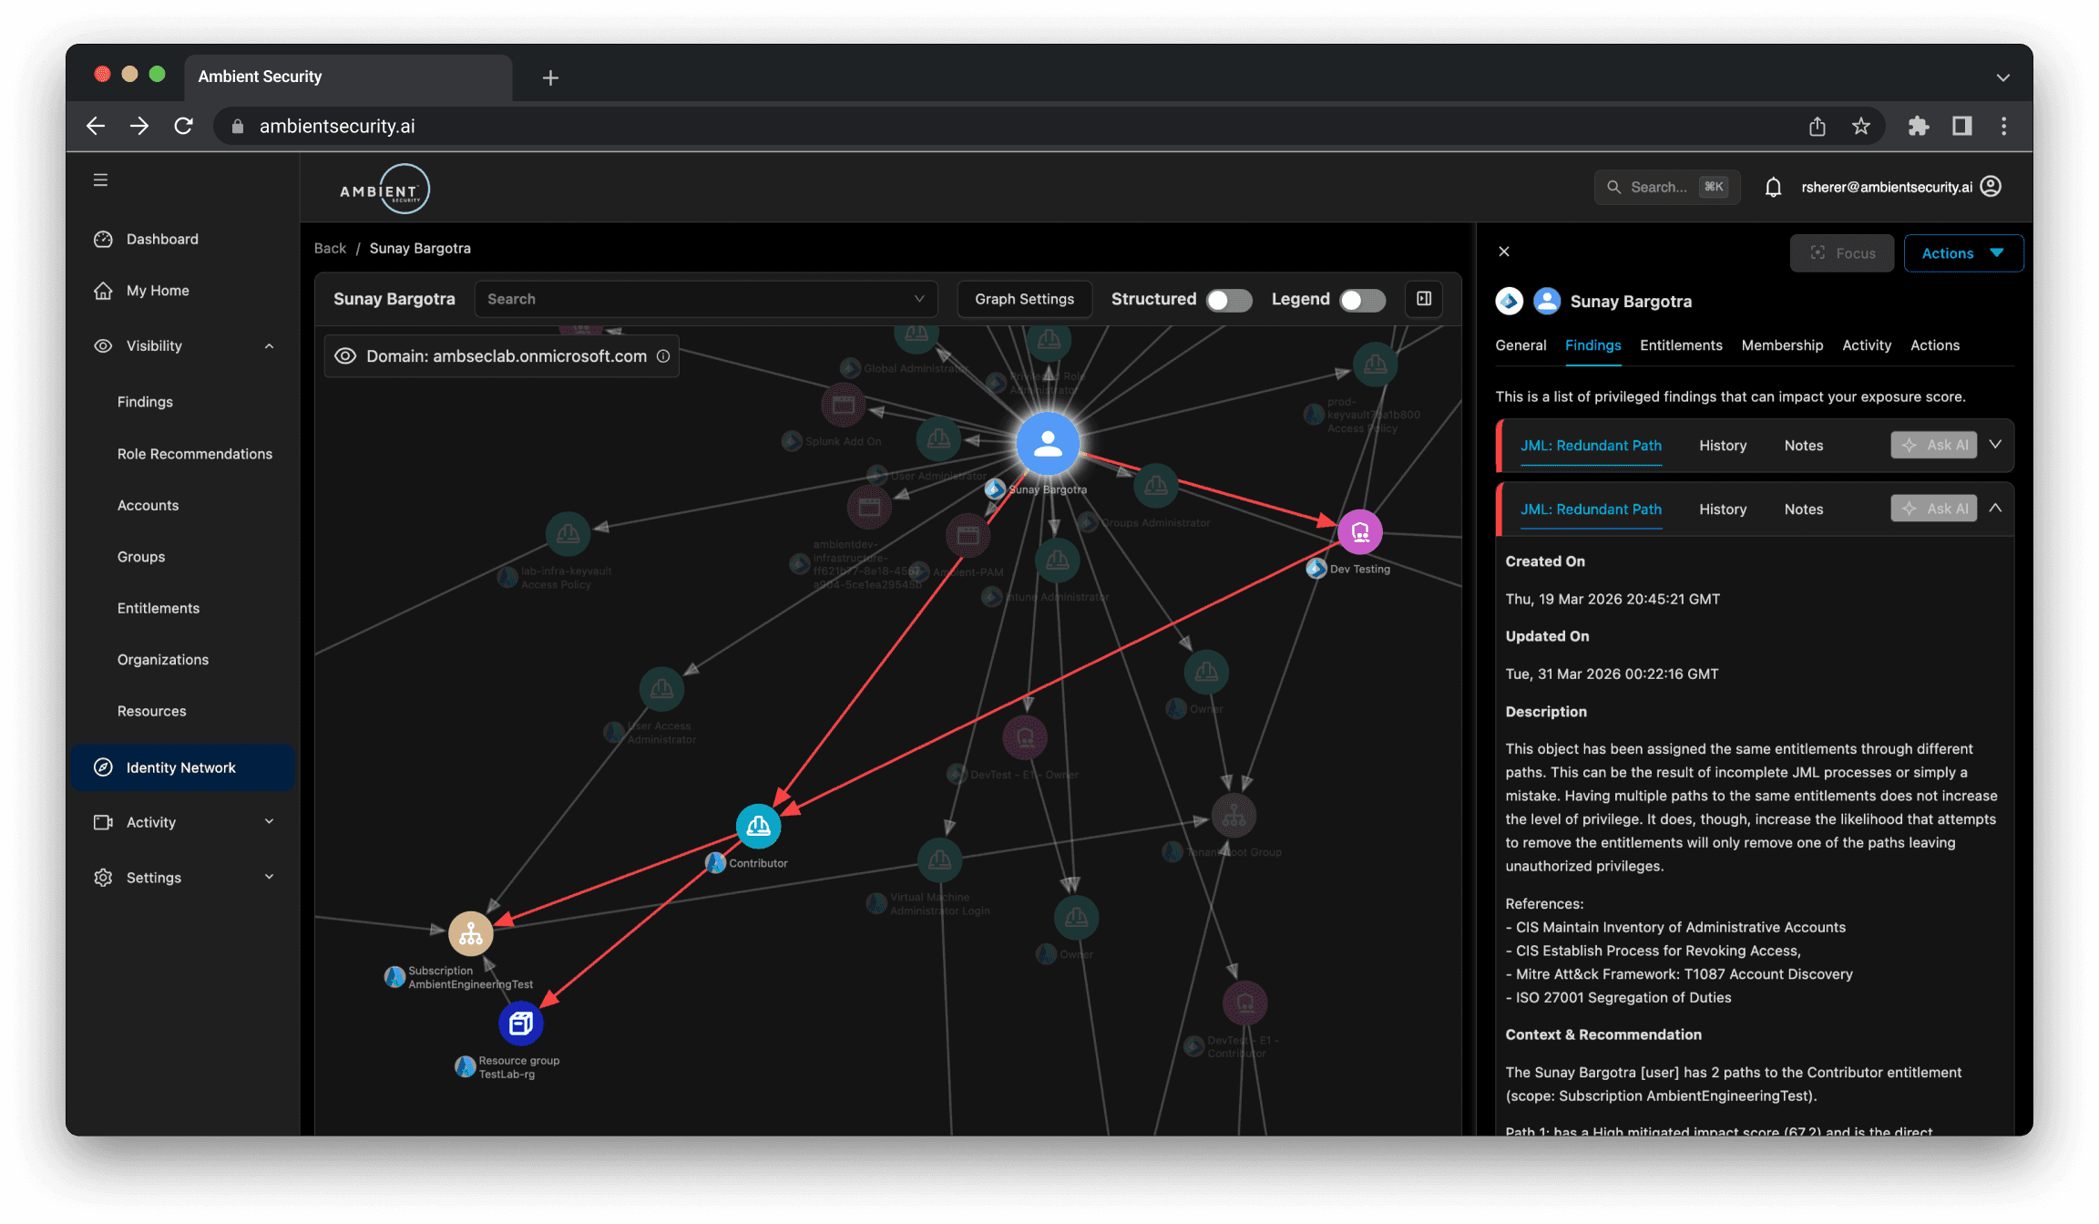Expand the Activity section in sidebar
Image resolution: width=2099 pixels, height=1224 pixels.
pyautogui.click(x=269, y=821)
